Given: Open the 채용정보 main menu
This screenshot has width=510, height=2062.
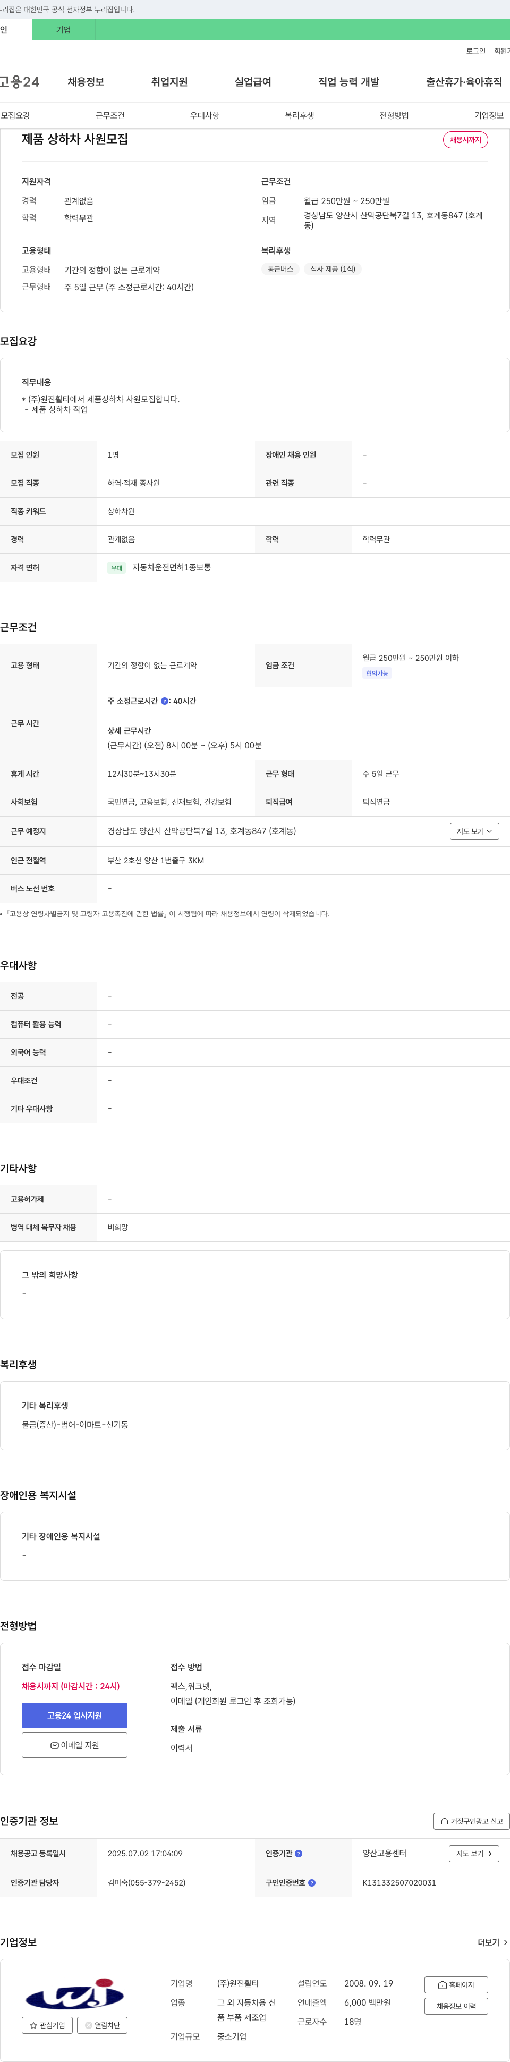Looking at the screenshot, I should (x=86, y=82).
